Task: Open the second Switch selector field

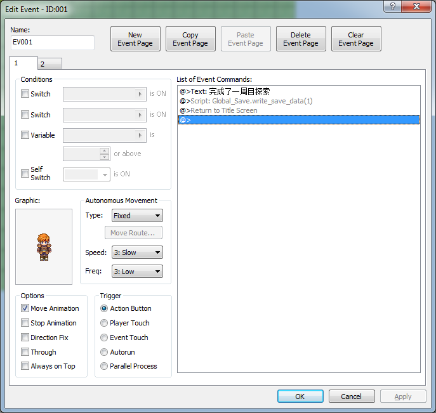Action: click(105, 115)
